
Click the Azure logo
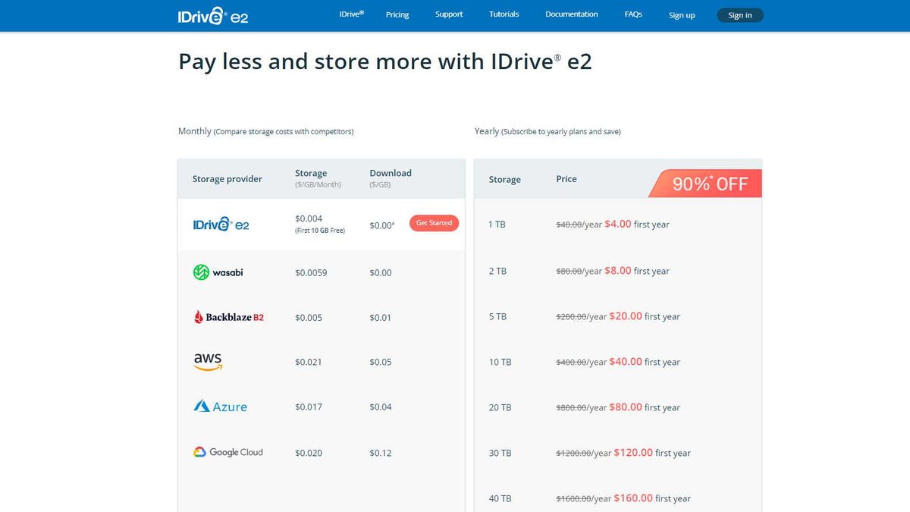point(221,407)
